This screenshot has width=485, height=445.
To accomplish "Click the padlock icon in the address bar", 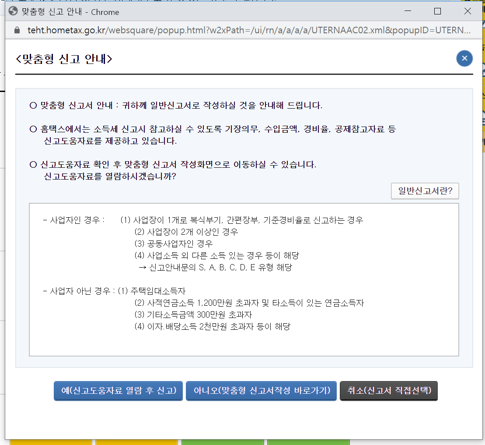I will pos(17,31).
